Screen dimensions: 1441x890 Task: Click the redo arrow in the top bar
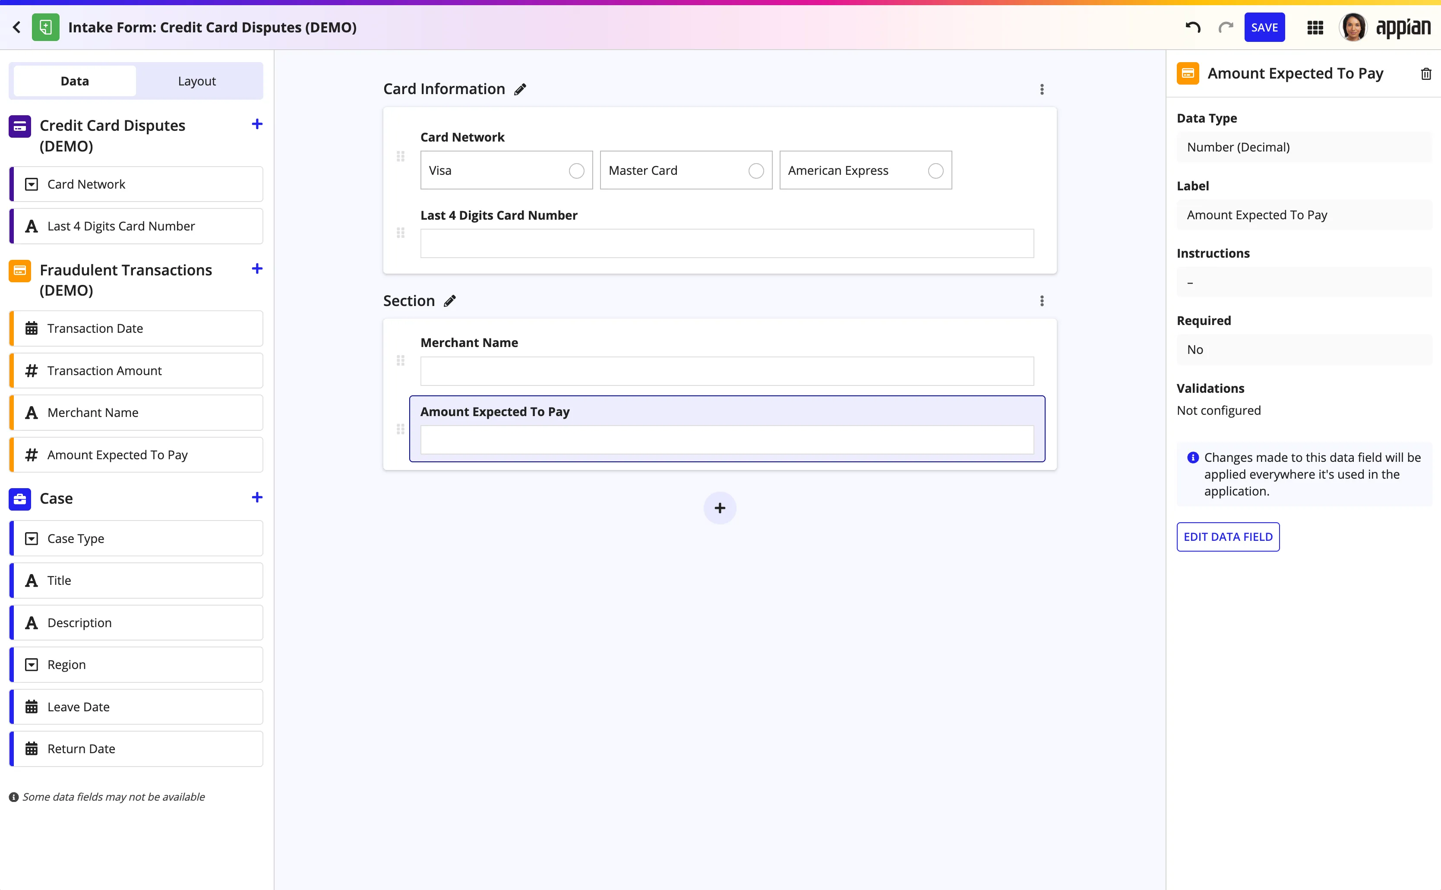(1226, 27)
